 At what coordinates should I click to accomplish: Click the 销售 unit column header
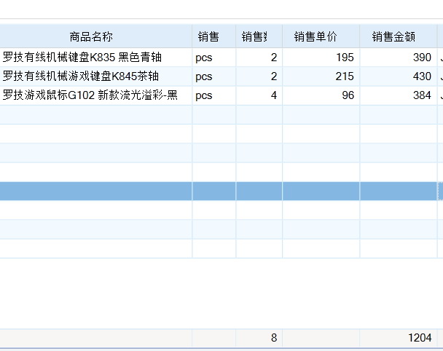(x=214, y=36)
